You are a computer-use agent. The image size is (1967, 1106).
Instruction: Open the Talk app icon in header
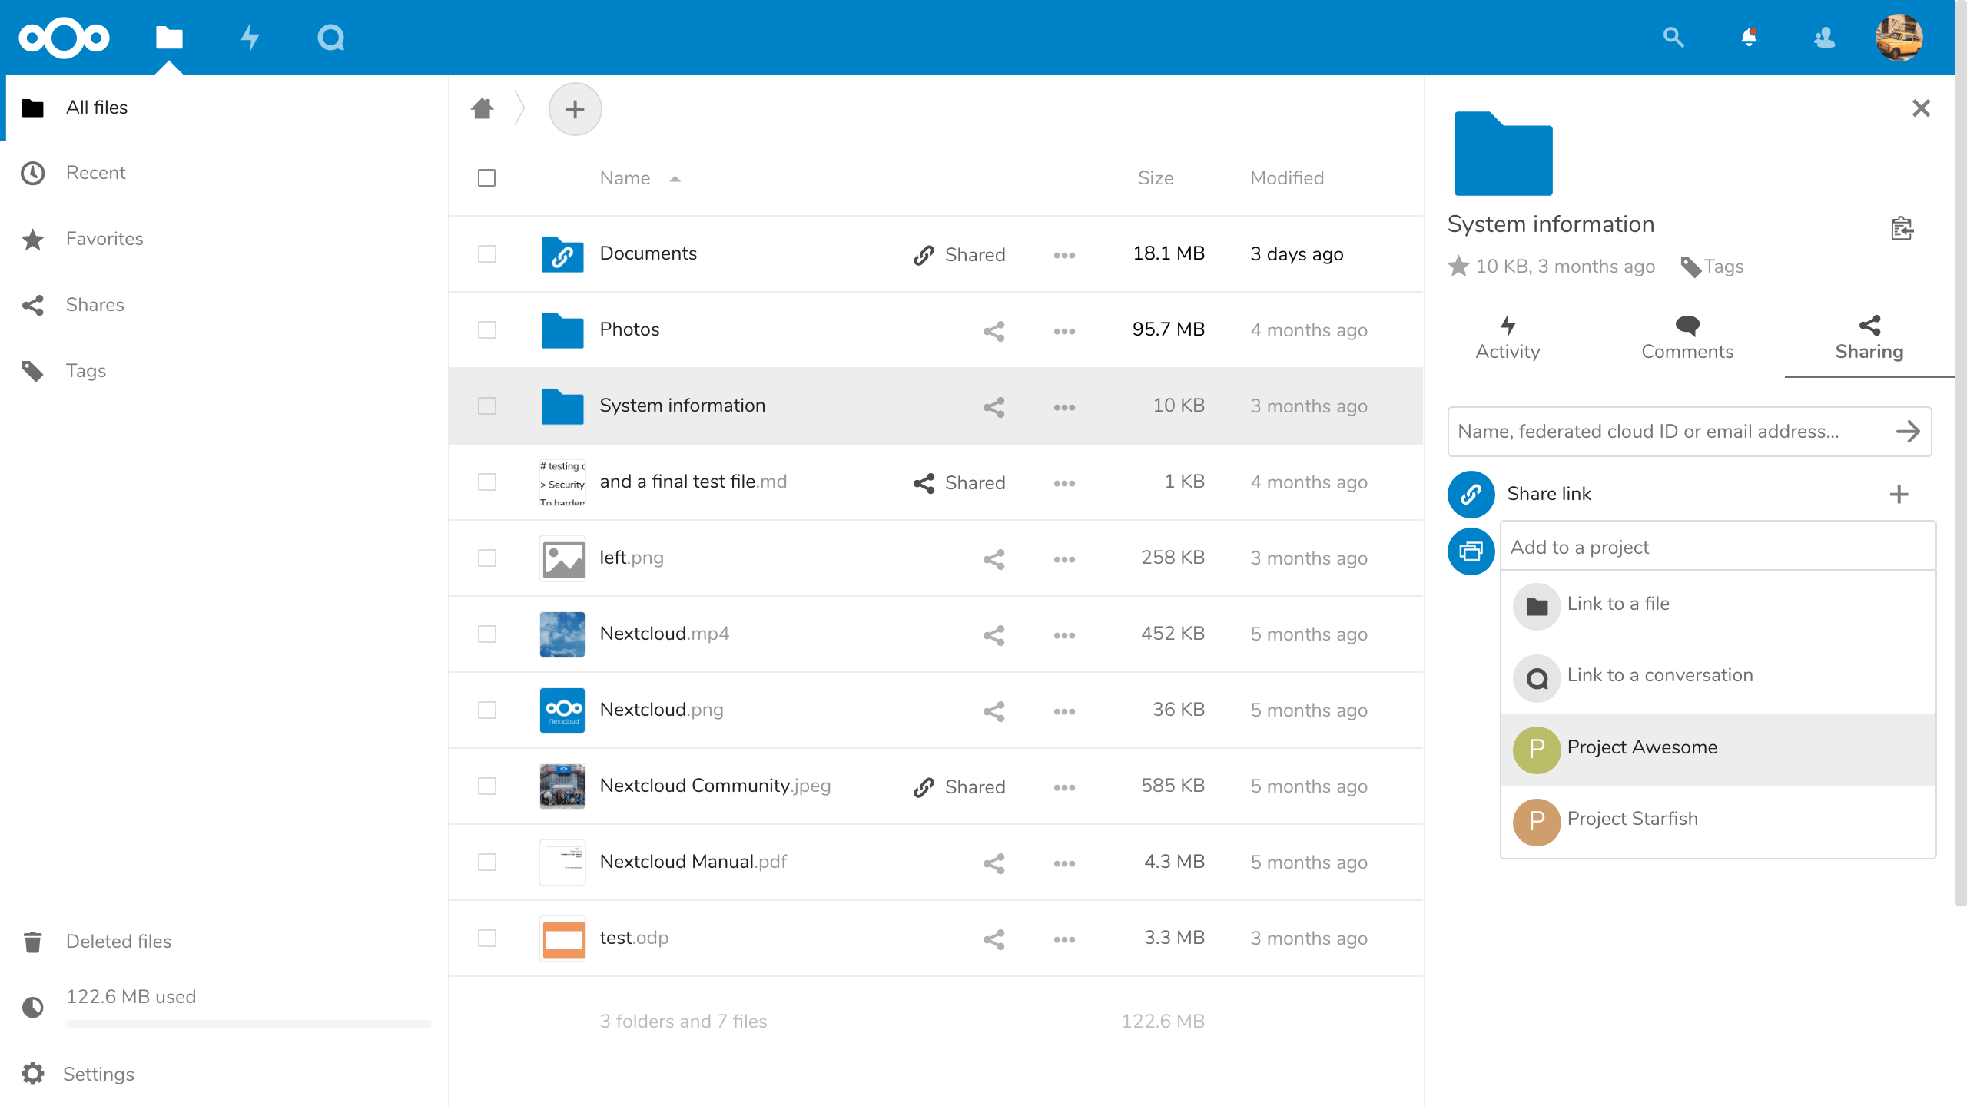pos(331,37)
